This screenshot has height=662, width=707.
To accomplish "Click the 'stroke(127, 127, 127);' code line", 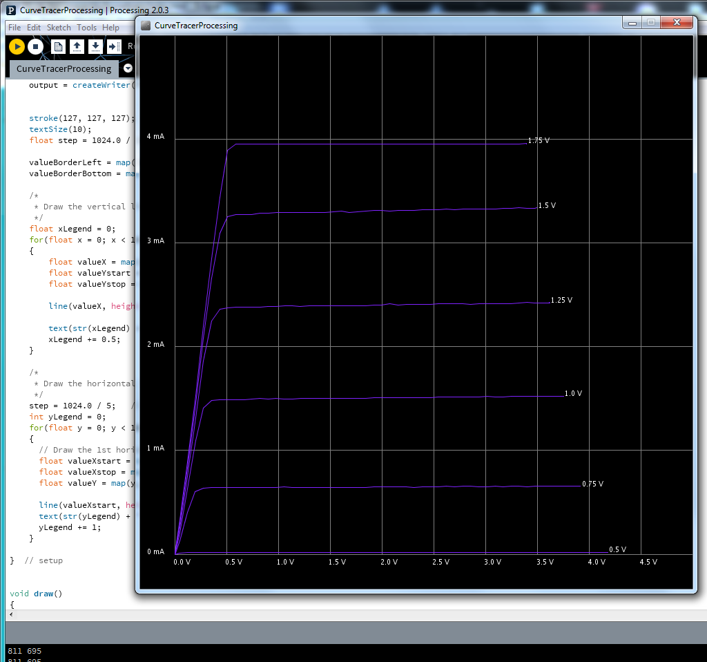I will (81, 118).
